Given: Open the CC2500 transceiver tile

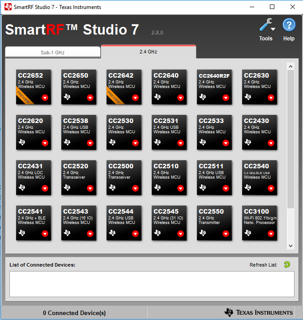Looking at the screenshot, I should (x=124, y=178).
